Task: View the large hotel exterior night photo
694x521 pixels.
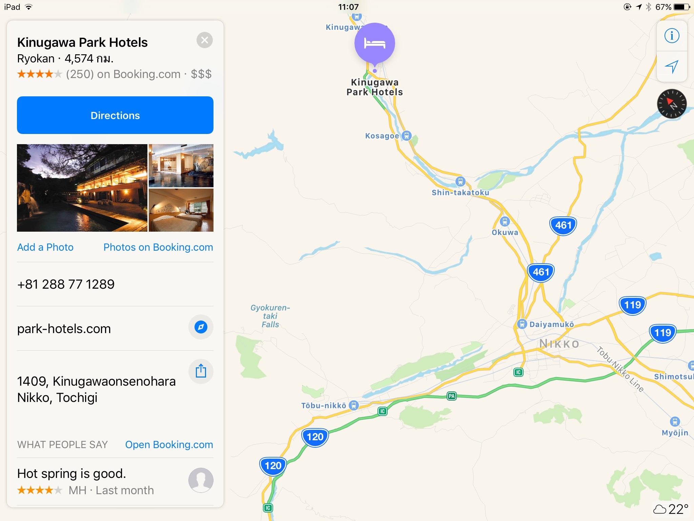Action: pos(82,188)
